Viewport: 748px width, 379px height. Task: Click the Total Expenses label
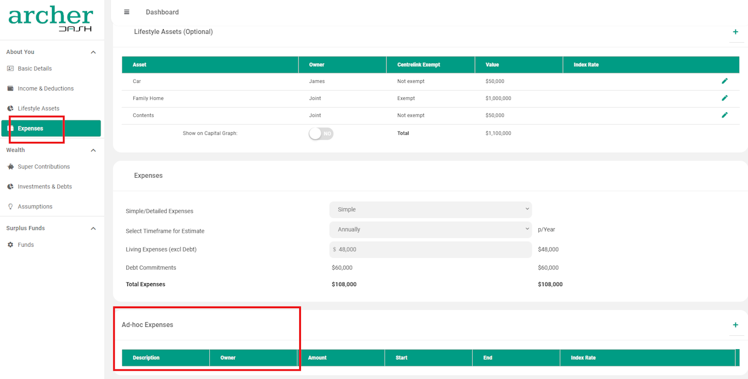click(146, 284)
